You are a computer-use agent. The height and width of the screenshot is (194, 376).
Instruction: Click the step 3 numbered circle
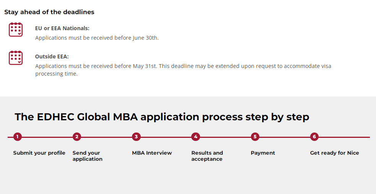coord(136,137)
